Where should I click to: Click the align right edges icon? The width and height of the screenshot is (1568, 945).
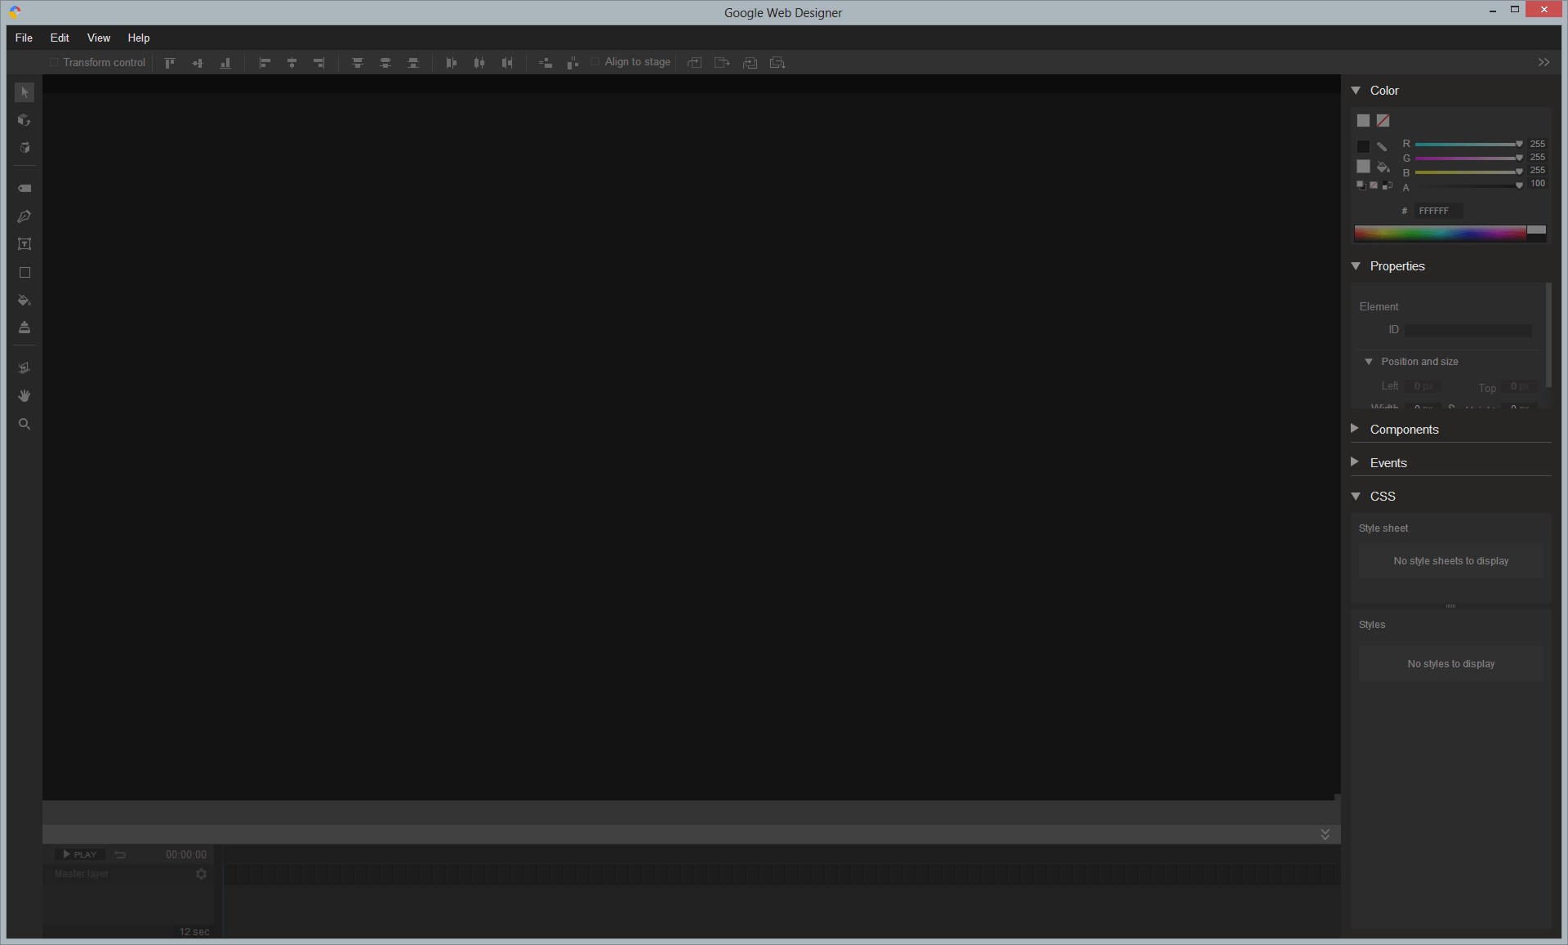(x=319, y=63)
